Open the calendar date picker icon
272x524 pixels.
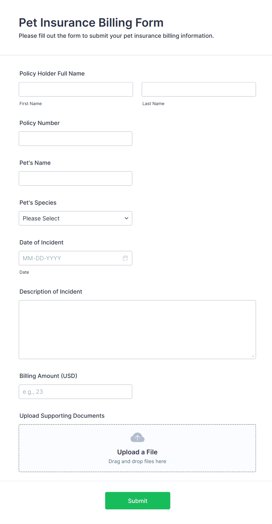[x=125, y=258]
